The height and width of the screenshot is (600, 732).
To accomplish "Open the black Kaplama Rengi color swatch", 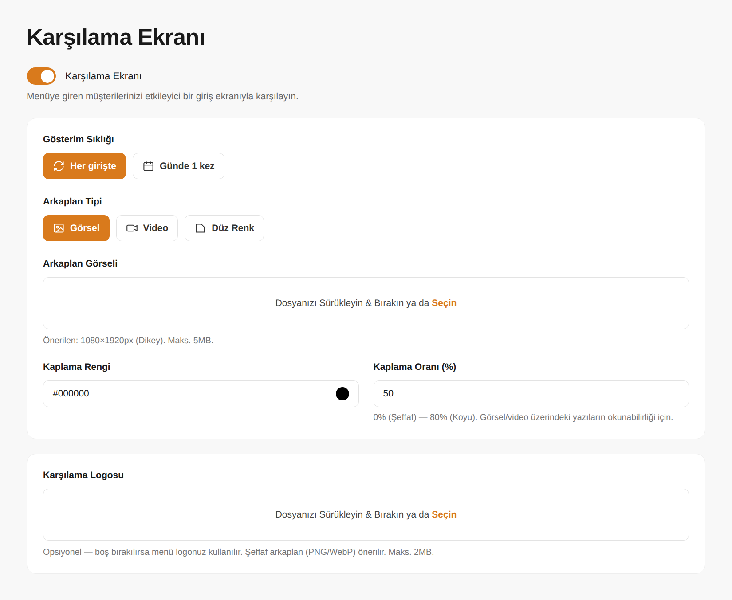I will click(x=342, y=394).
